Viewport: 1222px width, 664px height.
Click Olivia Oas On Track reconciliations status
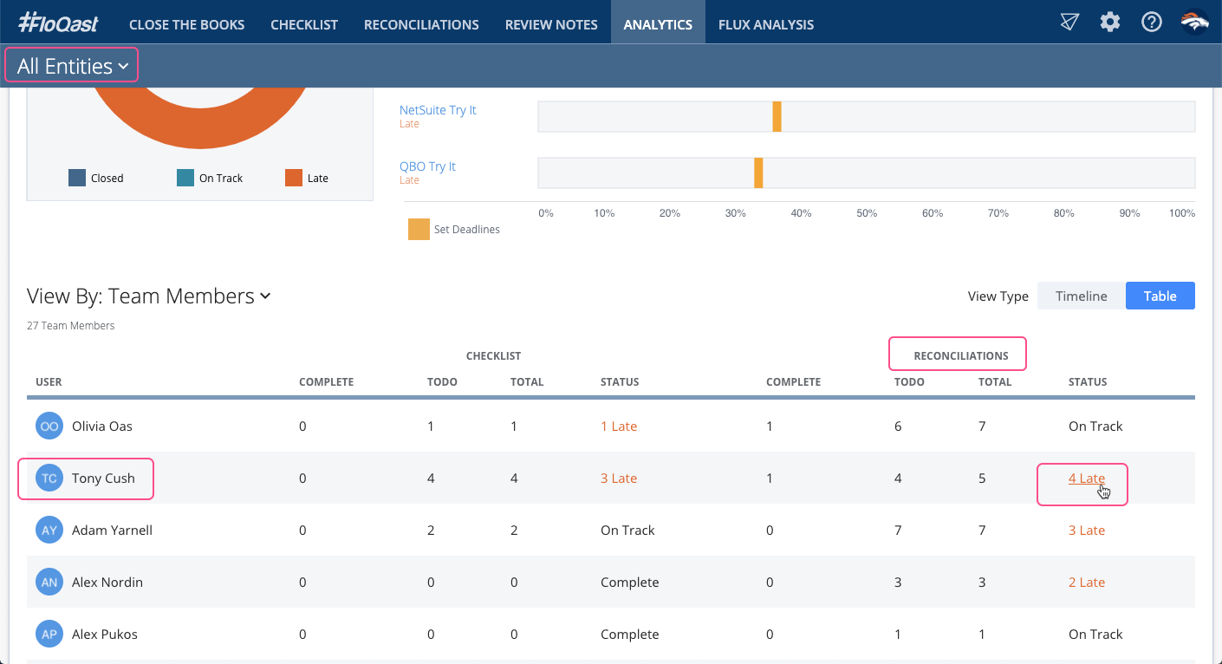coord(1095,426)
